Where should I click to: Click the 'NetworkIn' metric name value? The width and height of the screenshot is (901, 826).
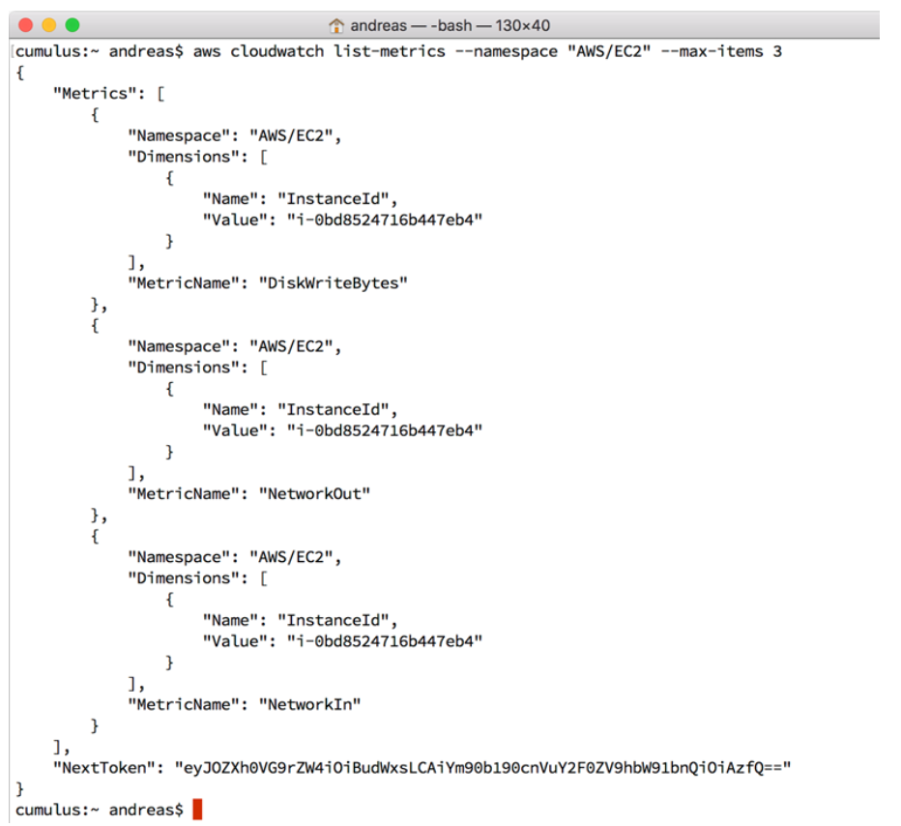click(x=309, y=705)
